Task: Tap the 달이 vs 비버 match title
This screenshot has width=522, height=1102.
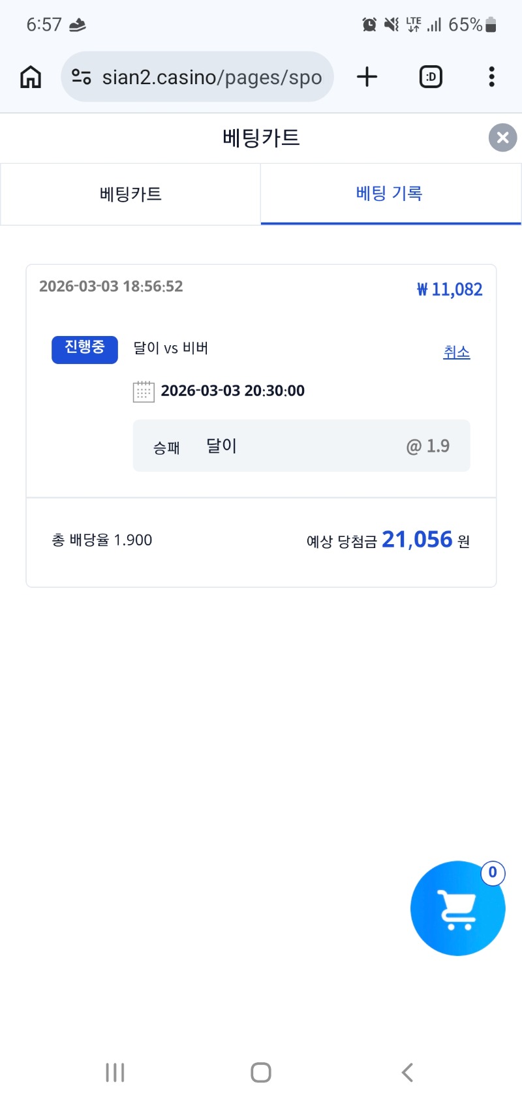Action: pyautogui.click(x=171, y=348)
